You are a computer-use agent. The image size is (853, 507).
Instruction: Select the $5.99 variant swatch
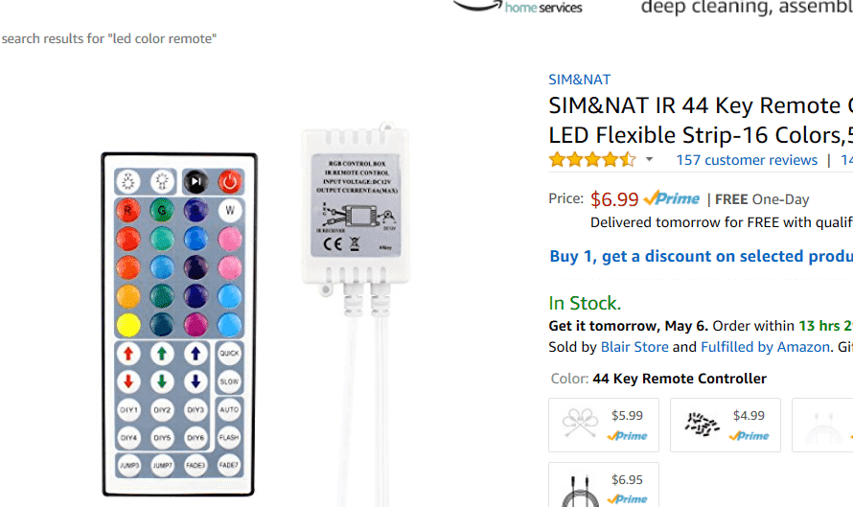[603, 425]
